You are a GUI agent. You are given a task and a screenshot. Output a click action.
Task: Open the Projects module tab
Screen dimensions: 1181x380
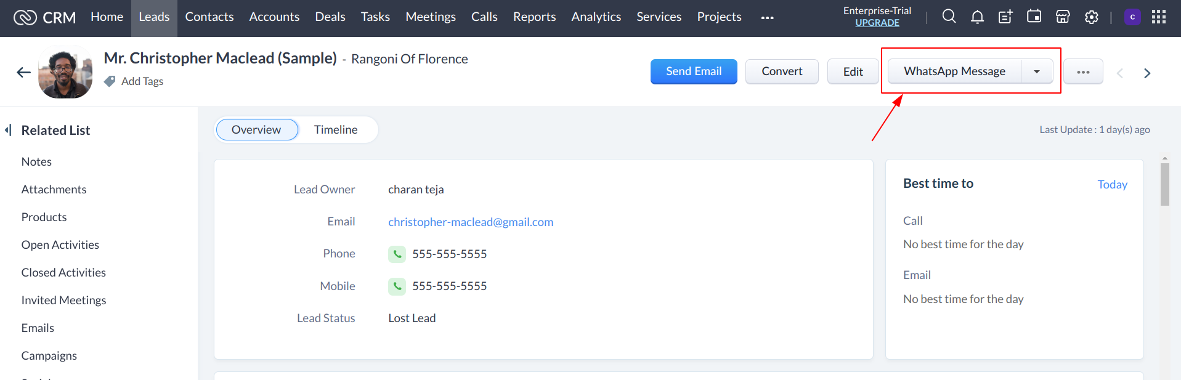click(719, 17)
